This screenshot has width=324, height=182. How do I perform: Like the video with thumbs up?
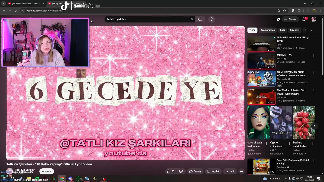pyautogui.click(x=171, y=171)
